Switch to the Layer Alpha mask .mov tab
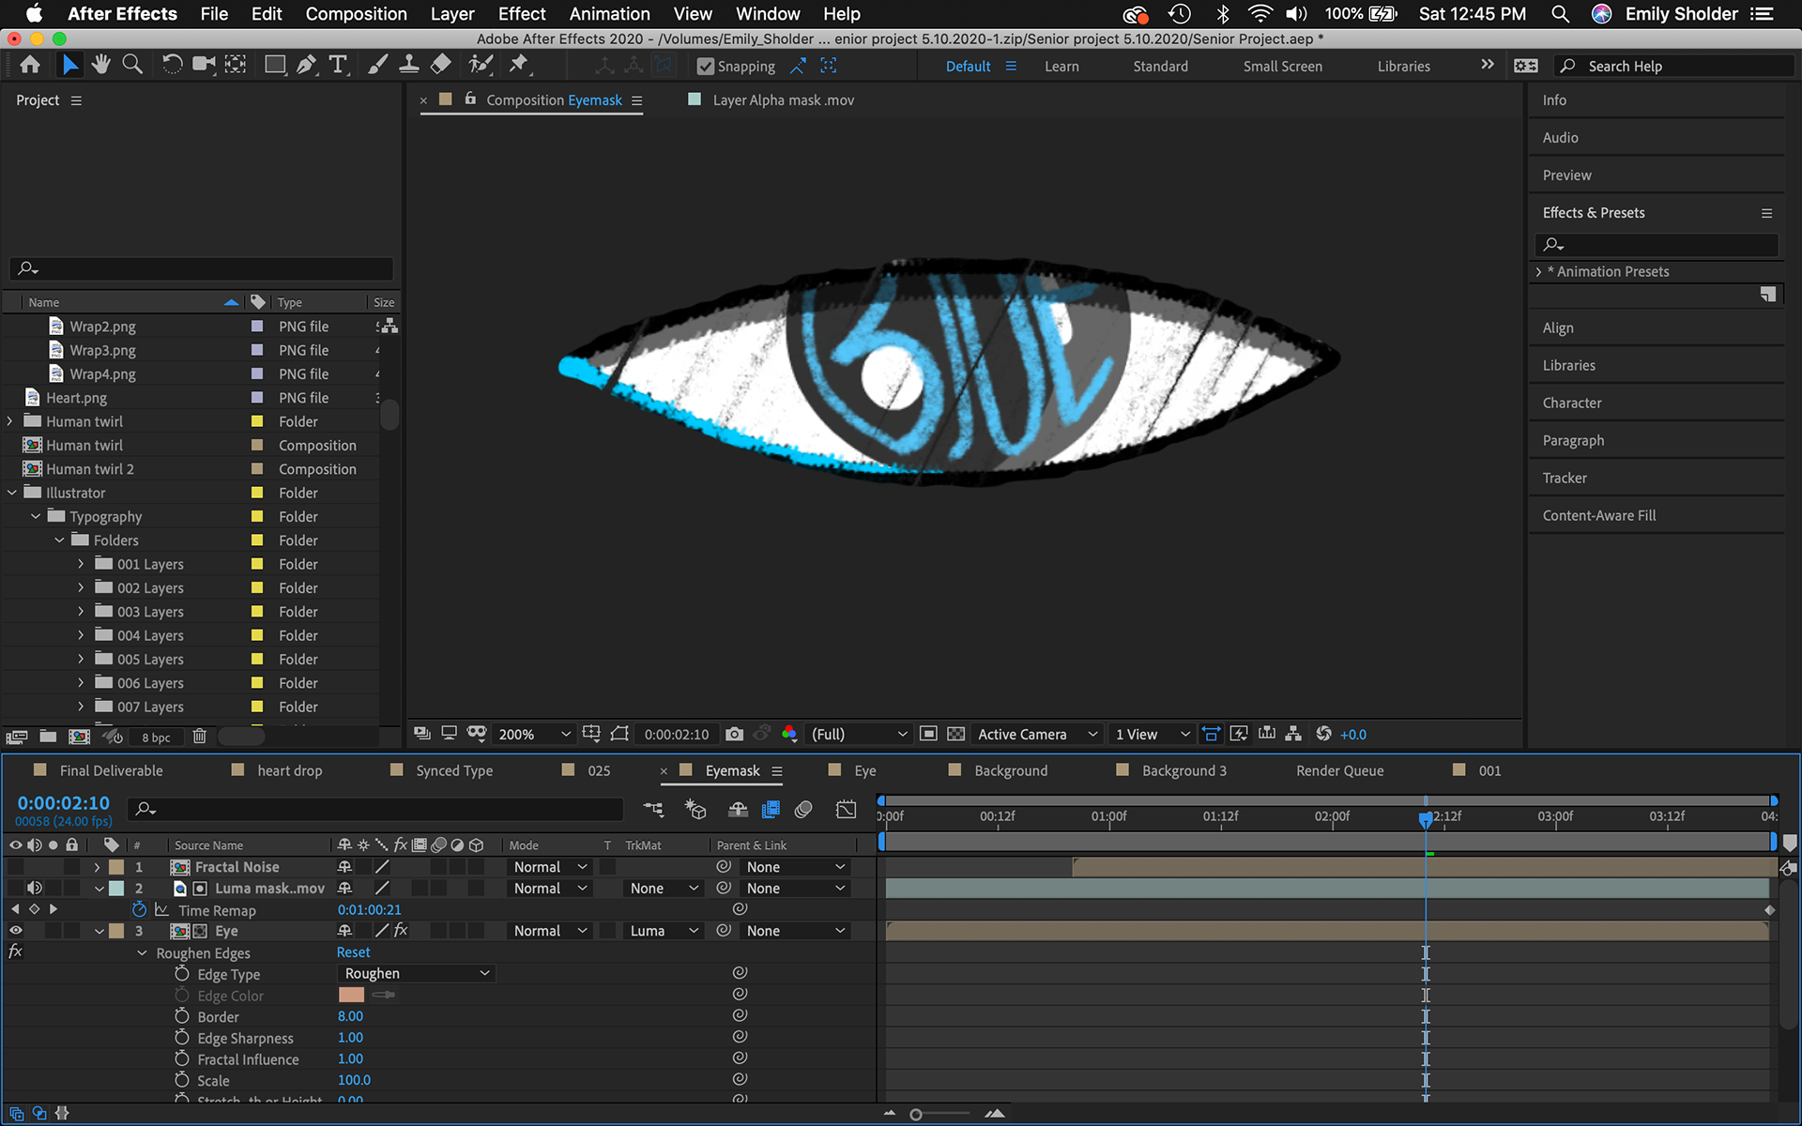Image resolution: width=1802 pixels, height=1126 pixels. coord(783,100)
